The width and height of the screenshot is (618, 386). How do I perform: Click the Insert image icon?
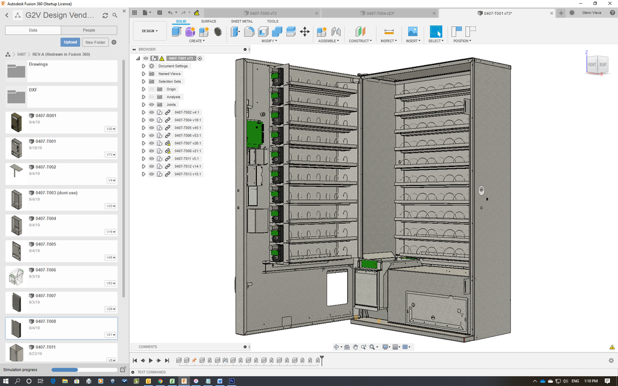[x=412, y=32]
